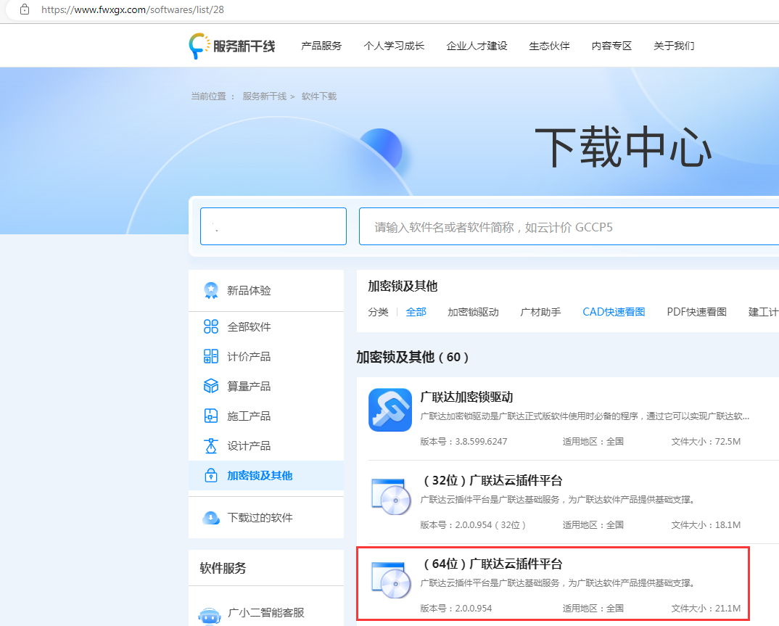Click file size text 72.5M

coord(728,442)
